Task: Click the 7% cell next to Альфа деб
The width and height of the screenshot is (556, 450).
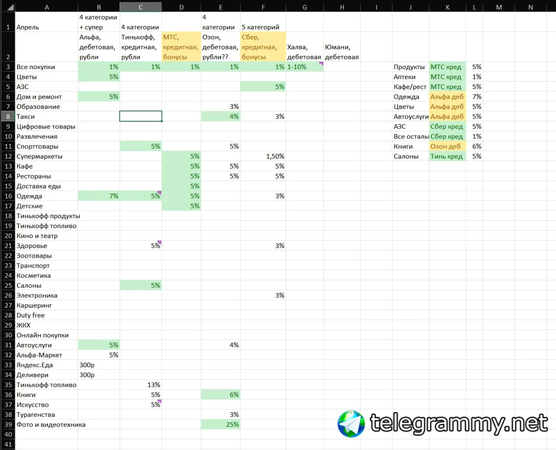Action: 474,96
